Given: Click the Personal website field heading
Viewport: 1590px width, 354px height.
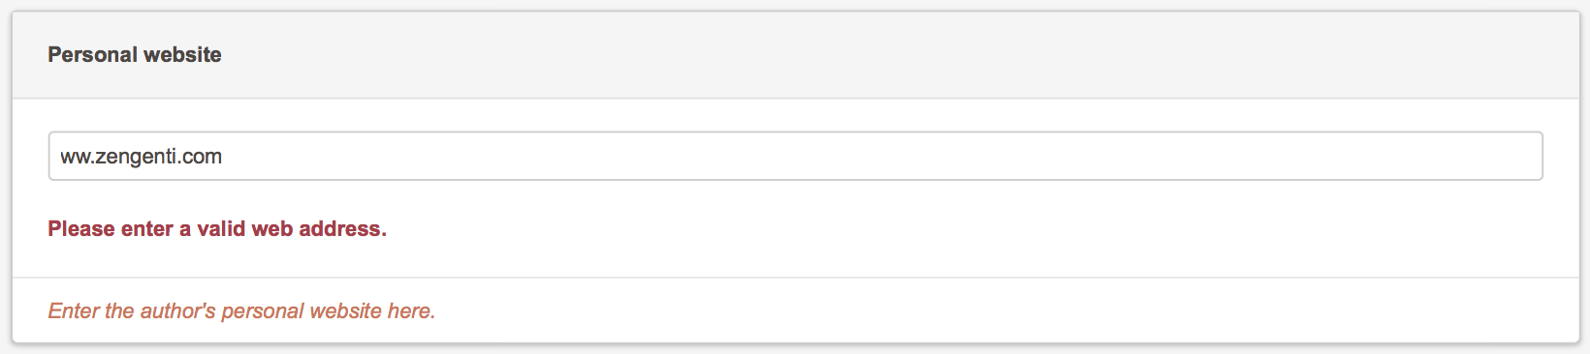Looking at the screenshot, I should click(135, 55).
